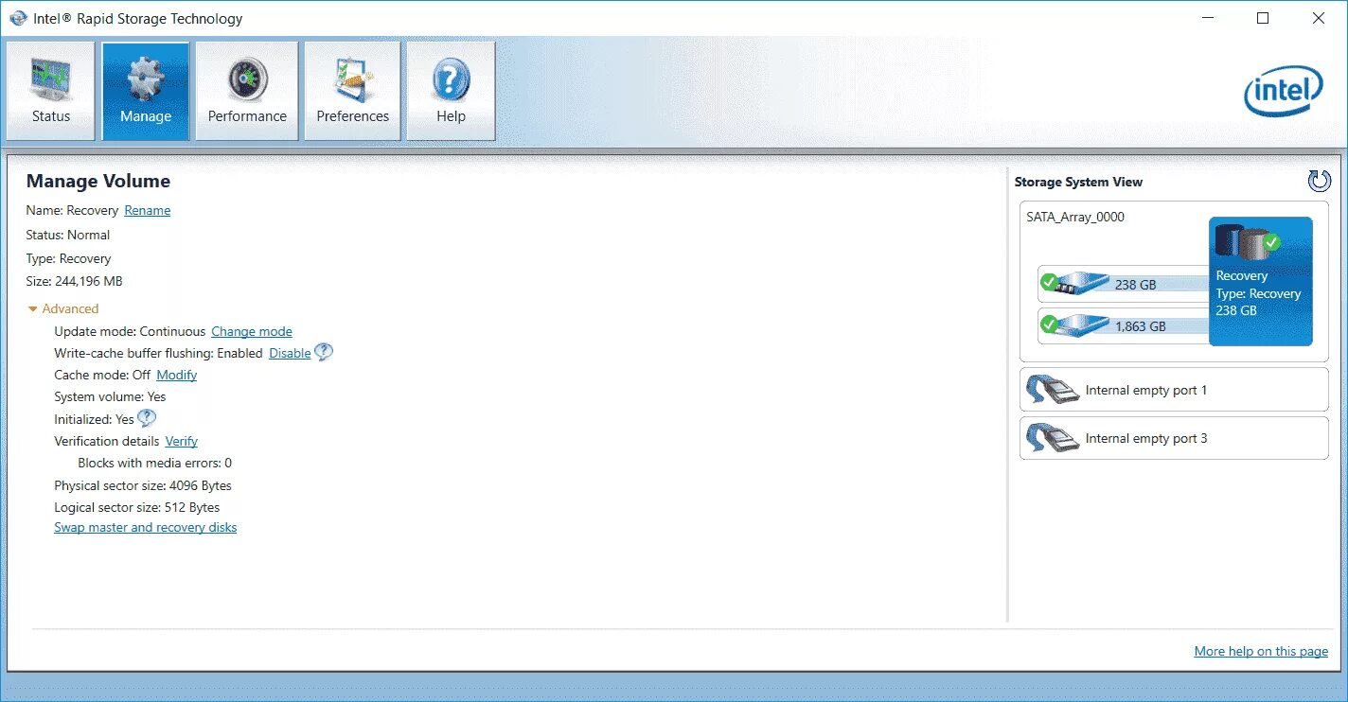
Task: Open help icon next to write-cache Disable link
Action: [324, 352]
